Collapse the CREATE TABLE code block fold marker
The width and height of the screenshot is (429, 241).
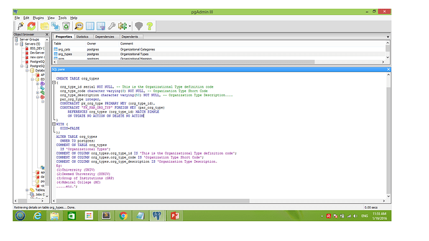pos(54,82)
